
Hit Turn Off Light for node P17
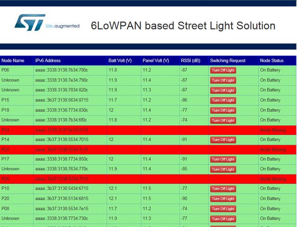pos(223,159)
